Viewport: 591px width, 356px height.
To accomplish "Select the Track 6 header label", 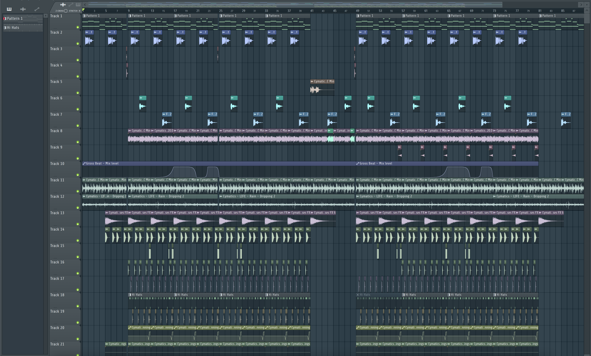I will click(56, 98).
